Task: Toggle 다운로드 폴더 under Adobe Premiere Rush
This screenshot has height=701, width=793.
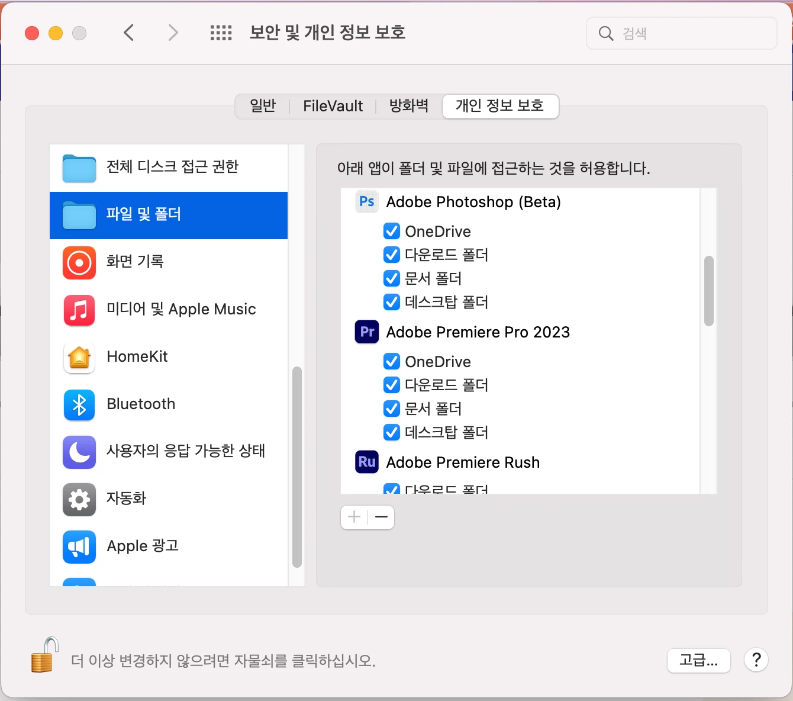Action: pos(392,489)
